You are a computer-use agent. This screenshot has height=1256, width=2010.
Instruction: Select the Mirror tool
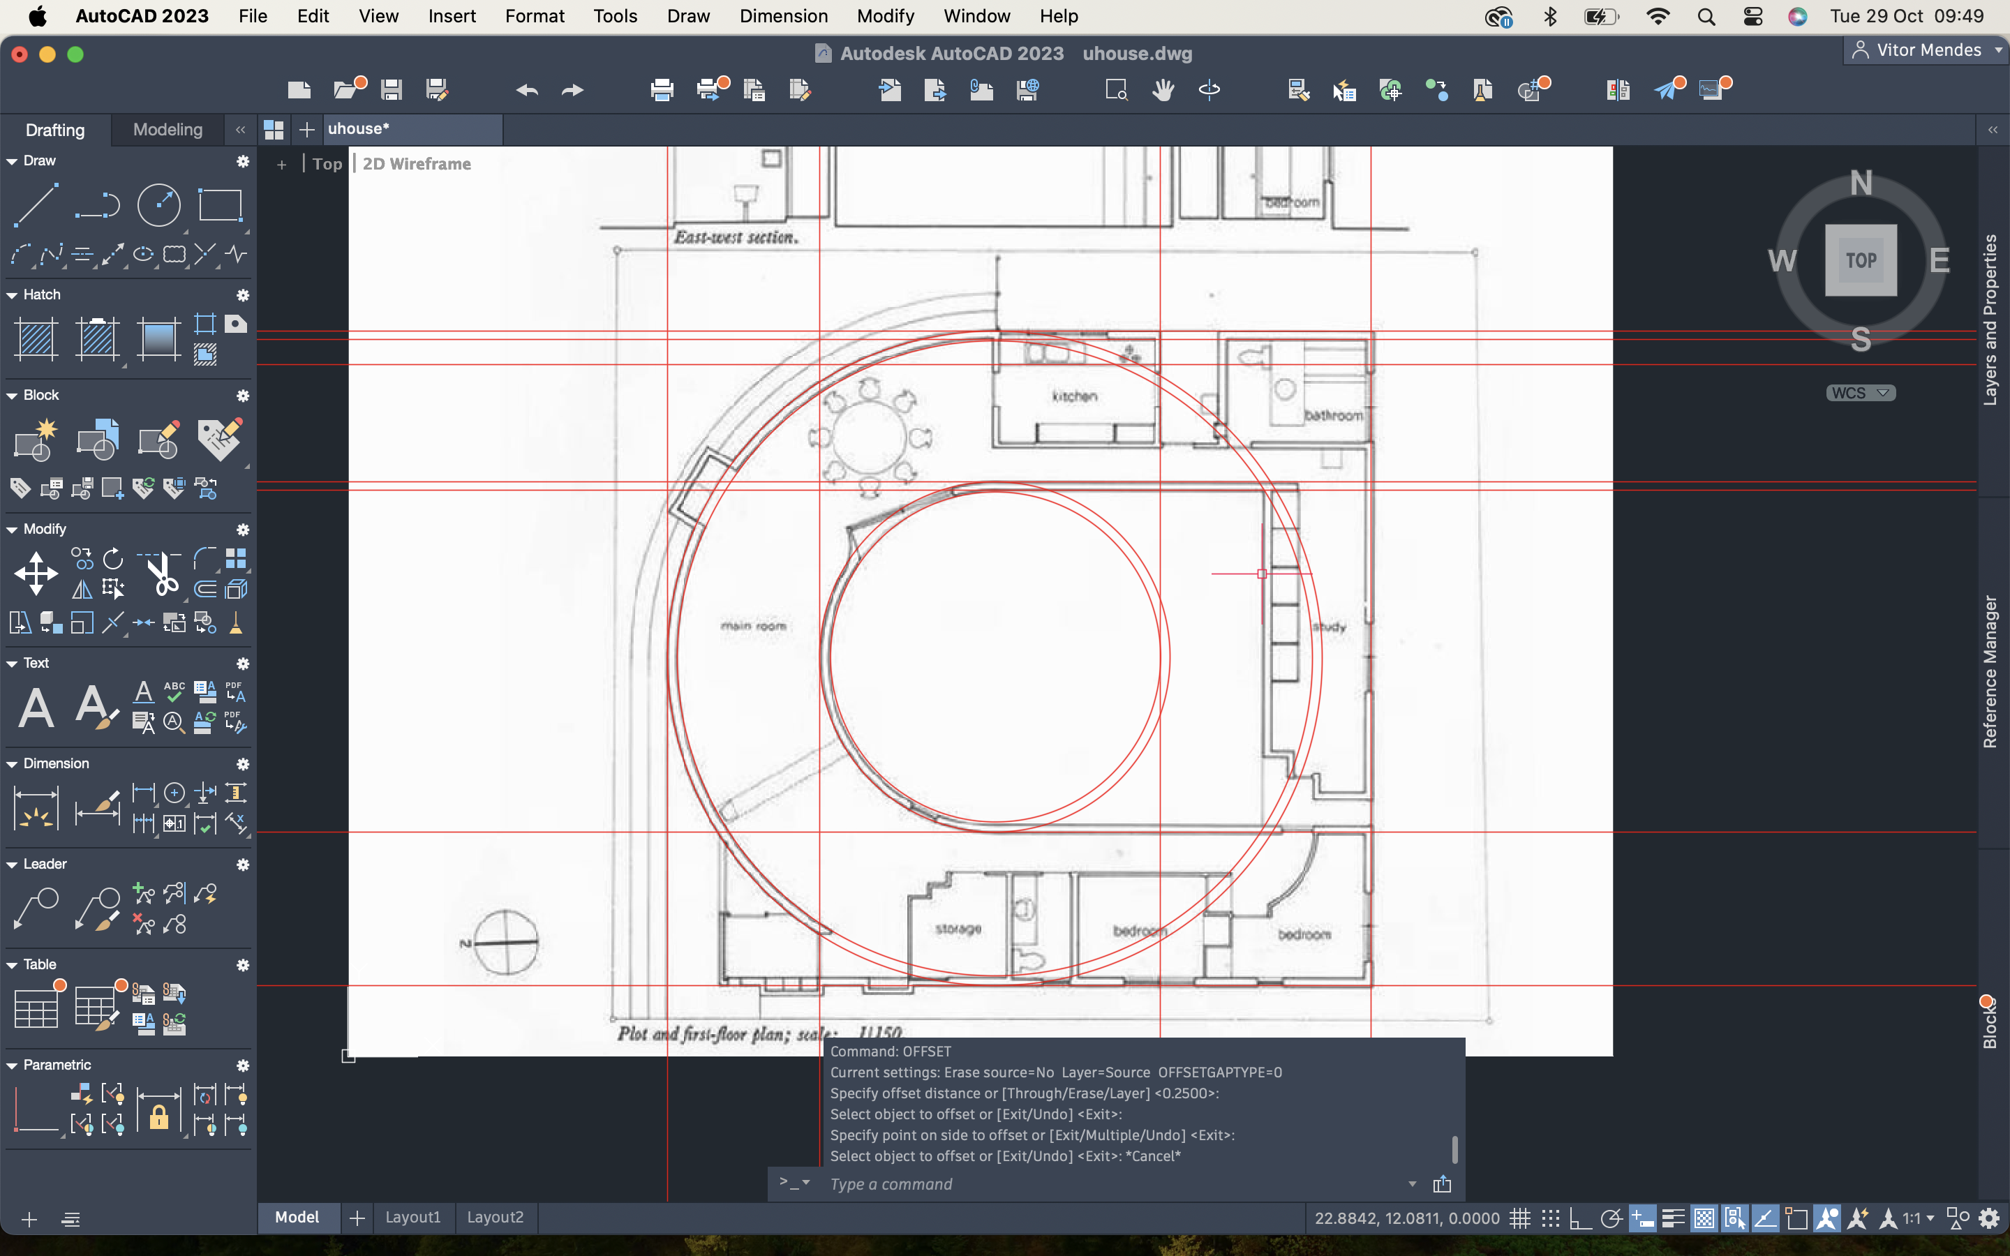click(x=82, y=590)
